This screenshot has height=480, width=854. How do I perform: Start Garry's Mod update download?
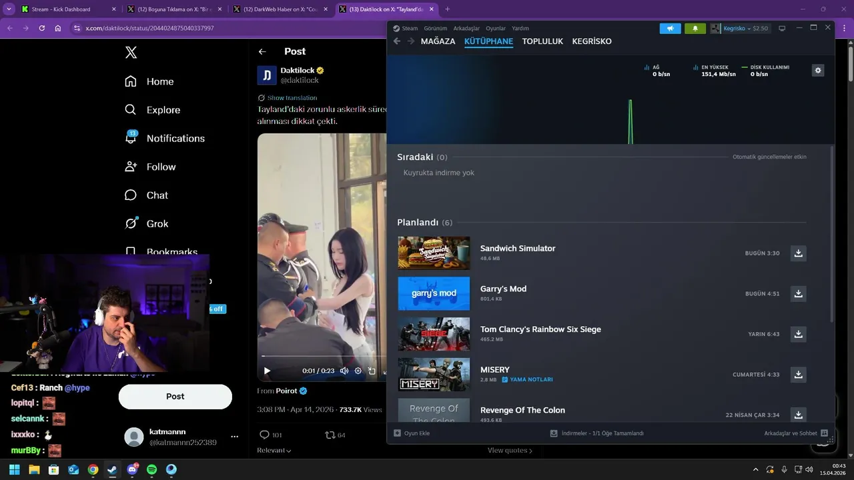tap(798, 293)
